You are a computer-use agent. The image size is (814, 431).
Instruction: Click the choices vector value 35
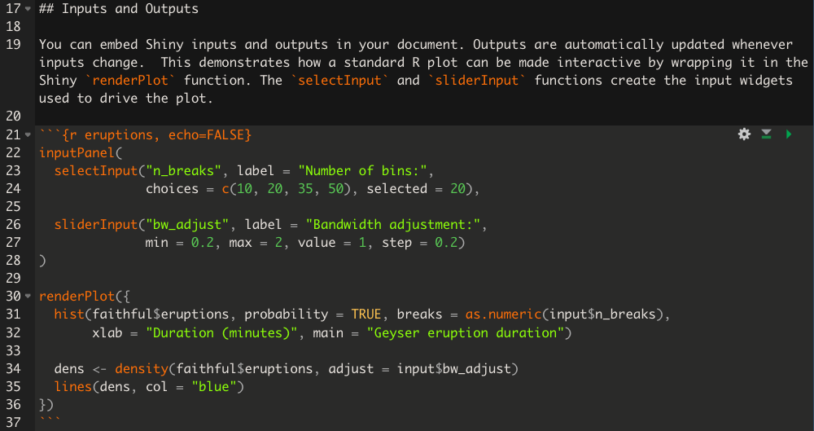tap(305, 189)
